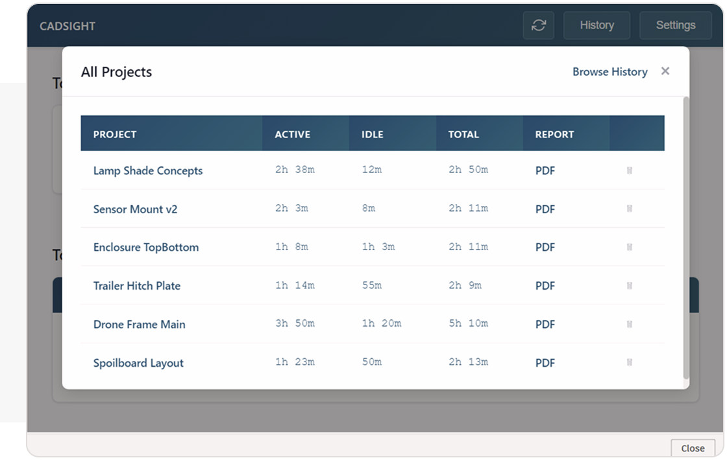Click the Browse History link
Image resolution: width=727 pixels, height=460 pixels.
[610, 72]
